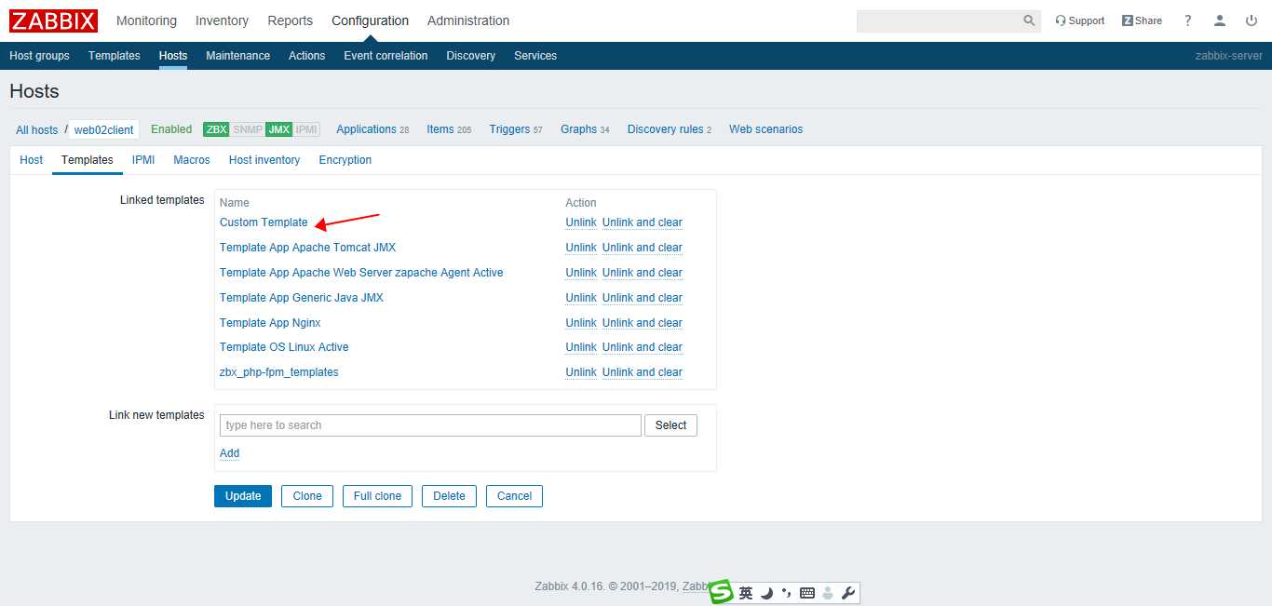The width and height of the screenshot is (1272, 606).
Task: Open Applications 28 link
Action: (x=372, y=129)
